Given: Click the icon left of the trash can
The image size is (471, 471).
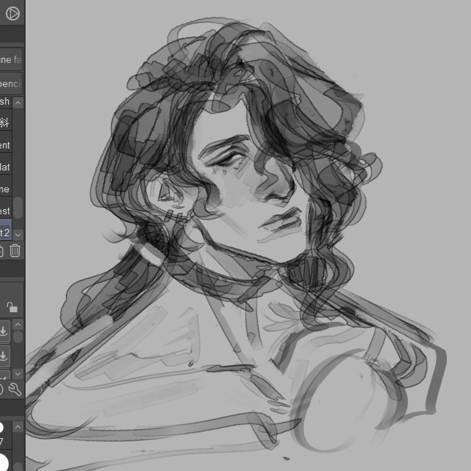Looking at the screenshot, I should 1,251.
